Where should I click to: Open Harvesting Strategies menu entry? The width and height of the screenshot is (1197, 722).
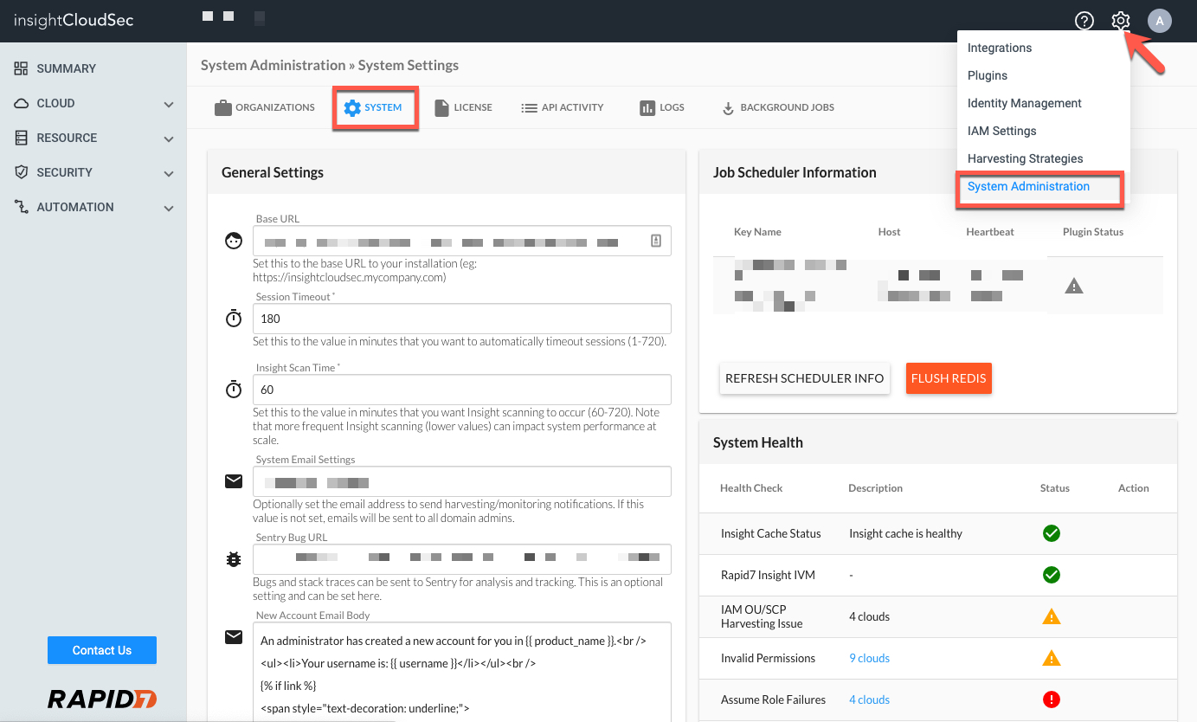coord(1026,158)
